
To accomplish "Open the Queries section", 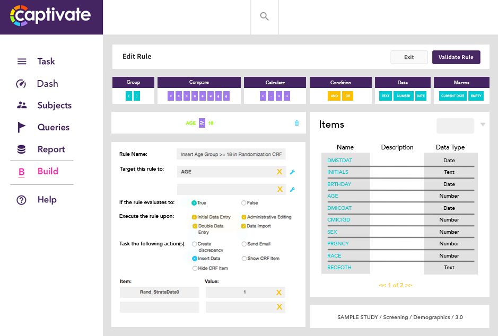I will [54, 127].
